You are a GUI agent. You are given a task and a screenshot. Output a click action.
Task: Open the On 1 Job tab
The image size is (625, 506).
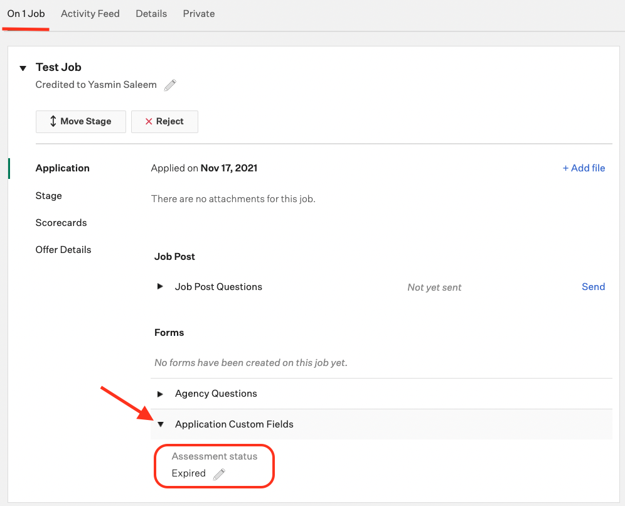(x=26, y=14)
